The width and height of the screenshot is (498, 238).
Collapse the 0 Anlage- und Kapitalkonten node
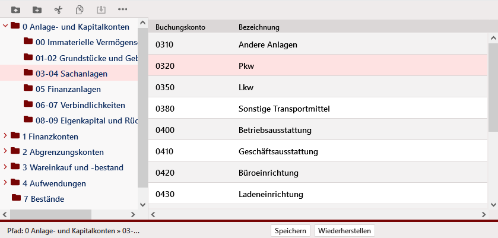tap(5, 26)
